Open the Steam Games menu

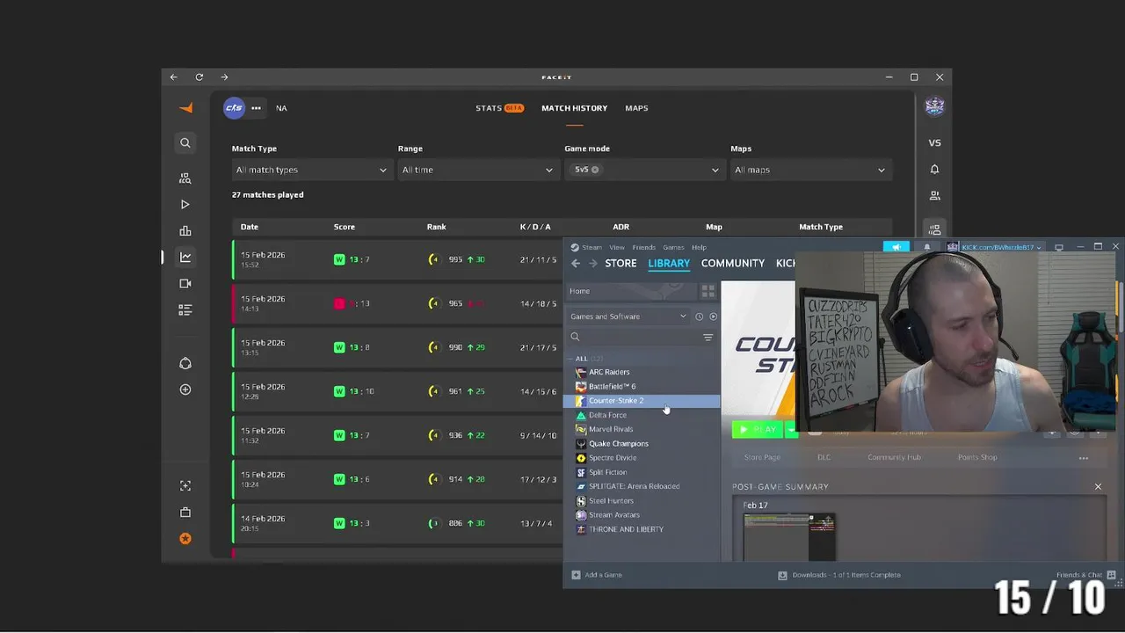673,247
